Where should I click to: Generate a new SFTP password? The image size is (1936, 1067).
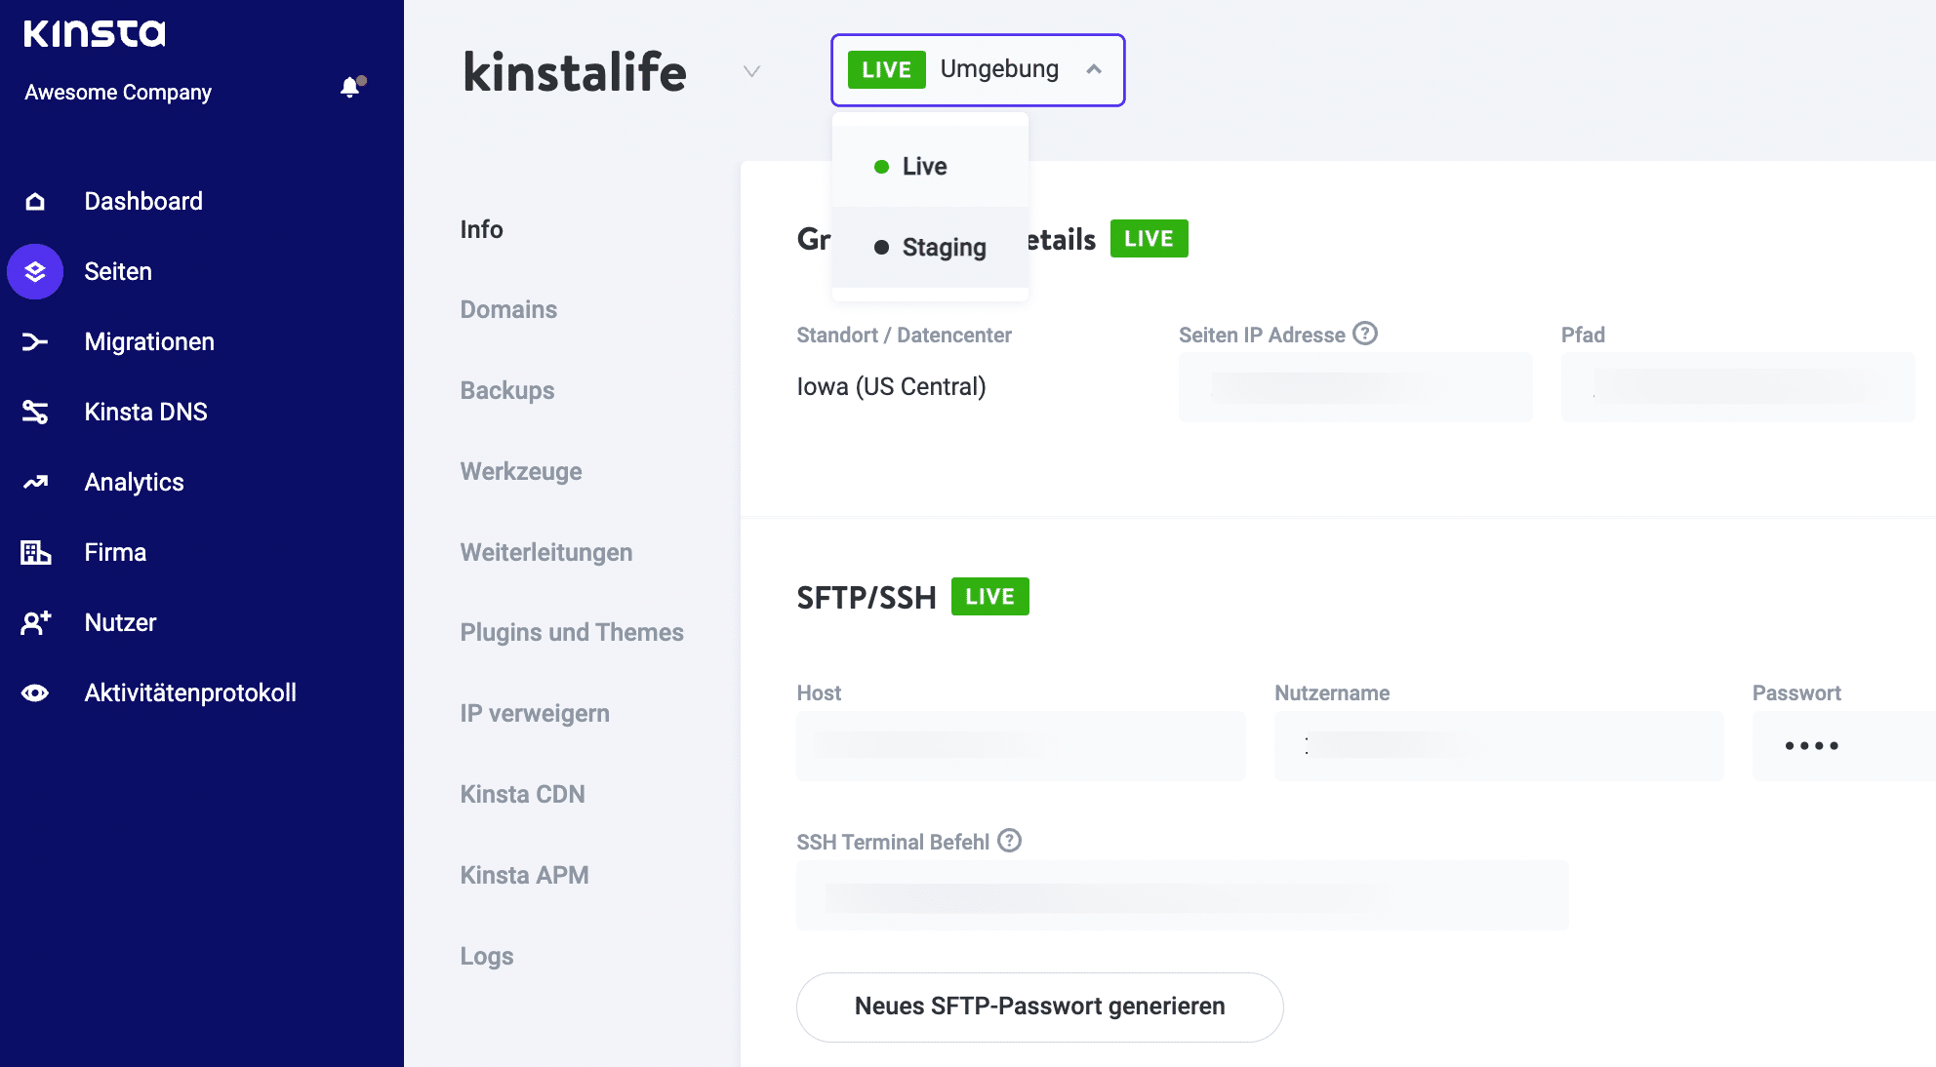(1038, 1006)
